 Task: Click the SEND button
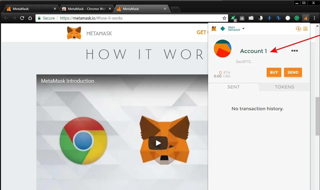point(293,72)
